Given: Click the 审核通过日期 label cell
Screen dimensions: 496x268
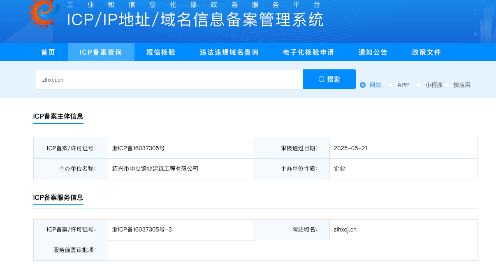Looking at the screenshot, I should pyautogui.click(x=292, y=148).
